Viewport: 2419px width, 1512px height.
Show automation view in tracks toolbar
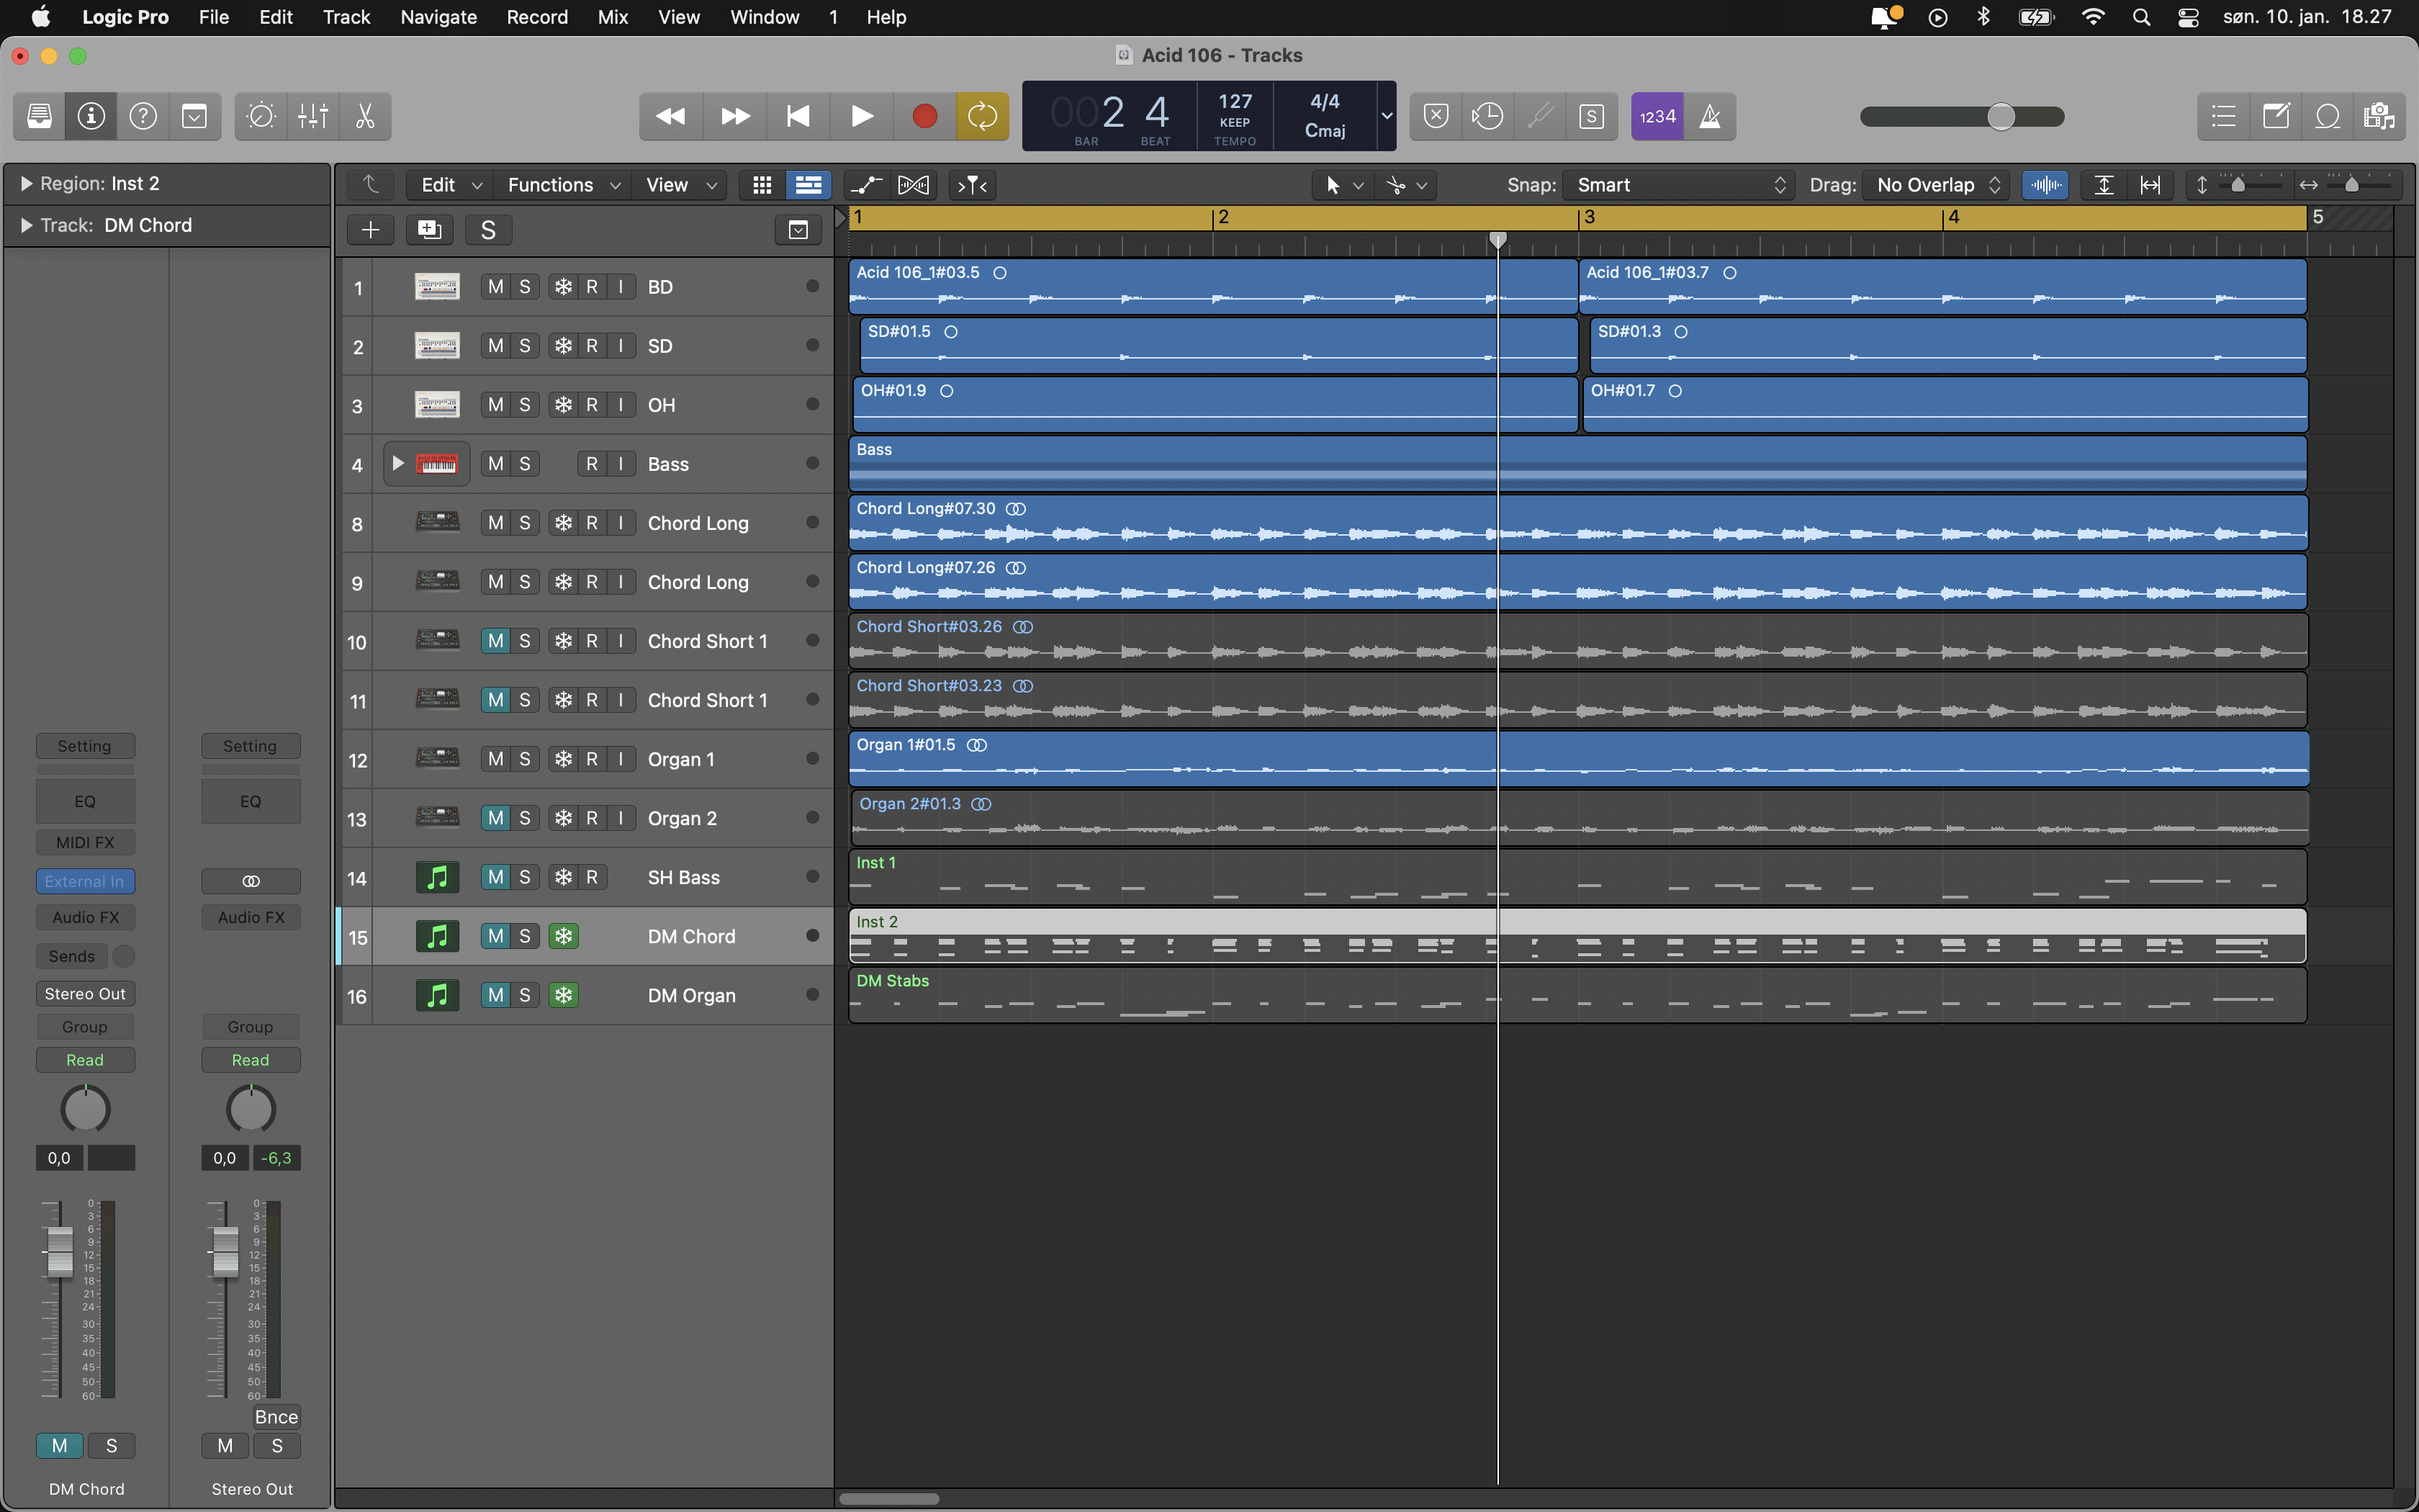[x=865, y=185]
